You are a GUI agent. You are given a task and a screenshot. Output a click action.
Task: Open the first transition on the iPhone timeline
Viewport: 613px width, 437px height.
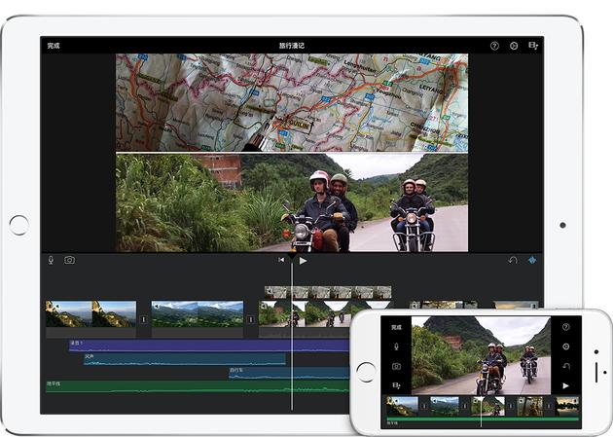tap(424, 407)
